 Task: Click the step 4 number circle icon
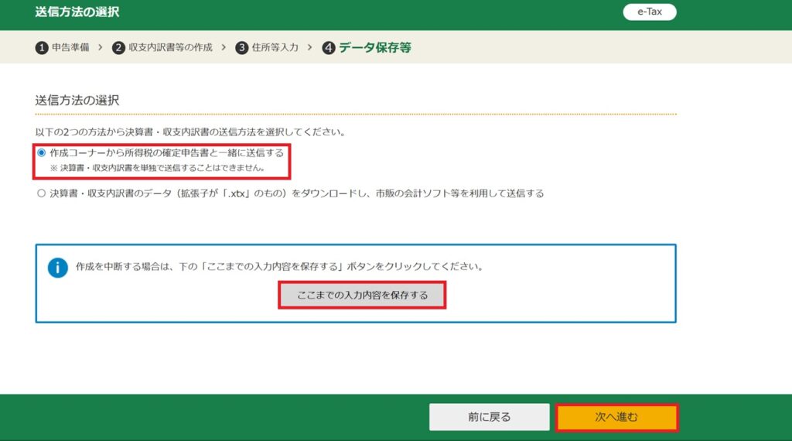tap(329, 48)
